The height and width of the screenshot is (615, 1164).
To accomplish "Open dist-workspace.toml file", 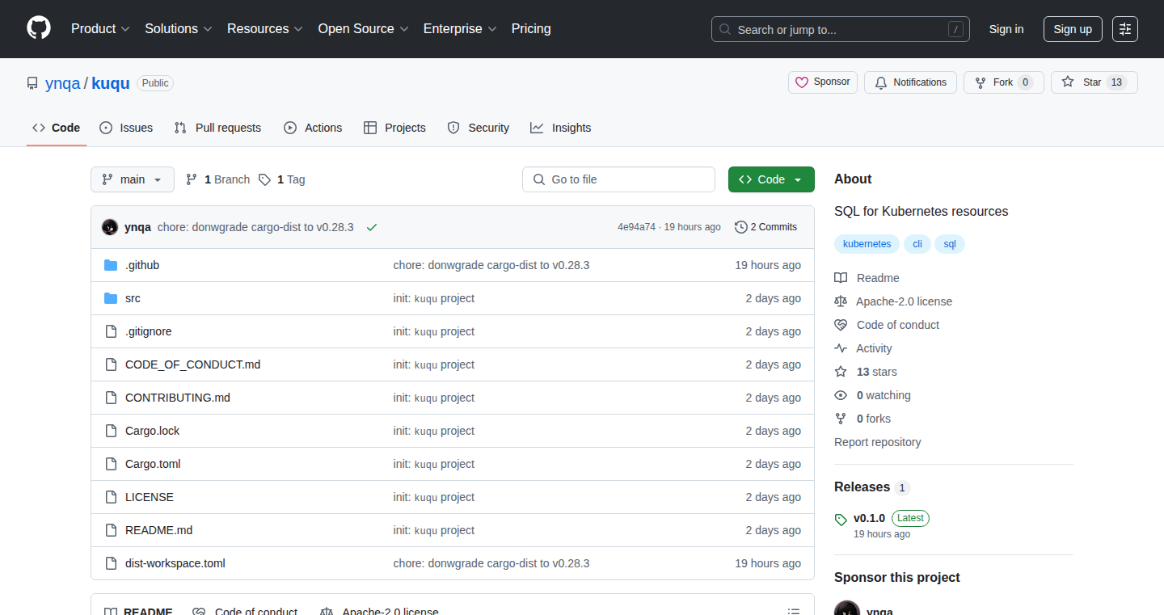I will [x=175, y=563].
